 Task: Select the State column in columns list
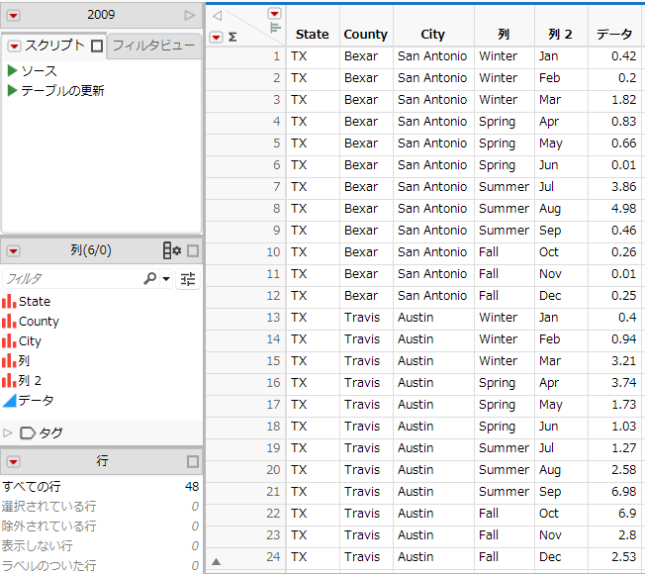pos(35,302)
